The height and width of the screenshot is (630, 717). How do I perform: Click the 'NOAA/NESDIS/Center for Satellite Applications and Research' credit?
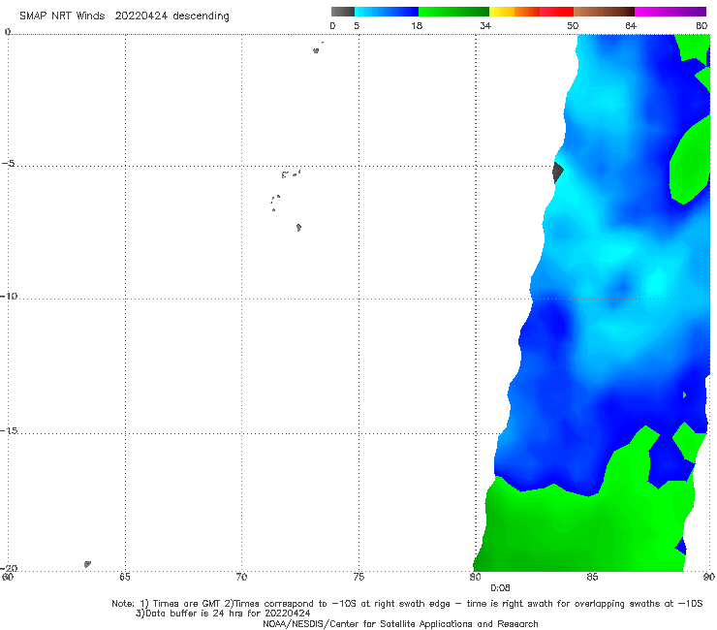[400, 623]
